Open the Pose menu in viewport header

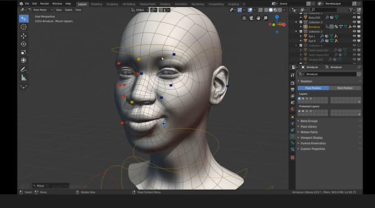point(78,10)
